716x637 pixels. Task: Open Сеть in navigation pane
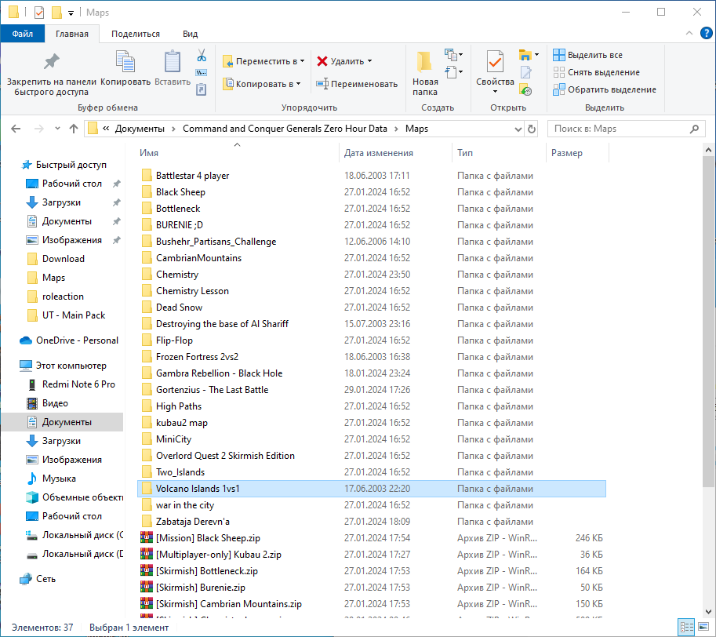click(45, 579)
